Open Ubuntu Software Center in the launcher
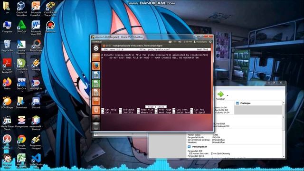Viewport: 304px width, 171px height. (96, 101)
